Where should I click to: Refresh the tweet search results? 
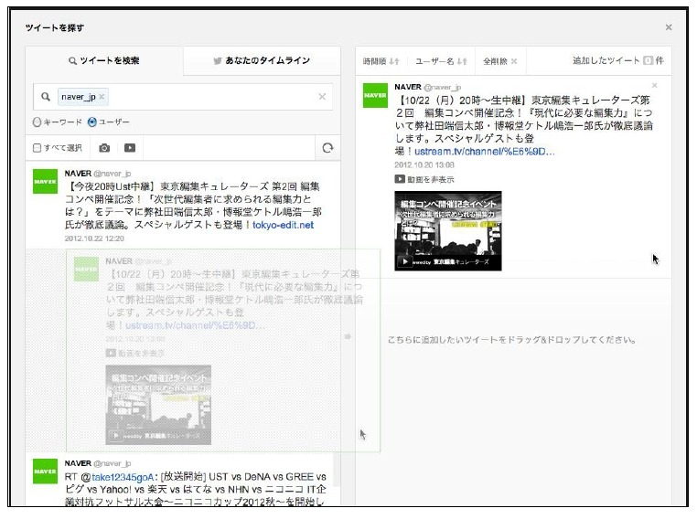327,148
